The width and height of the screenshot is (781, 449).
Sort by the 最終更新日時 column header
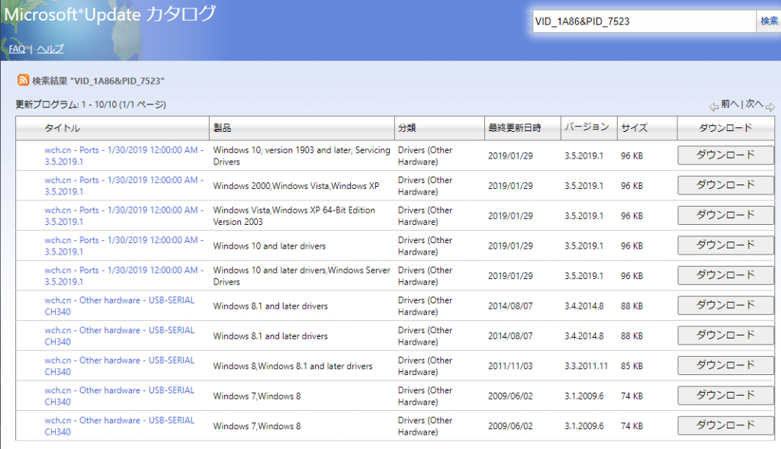515,128
